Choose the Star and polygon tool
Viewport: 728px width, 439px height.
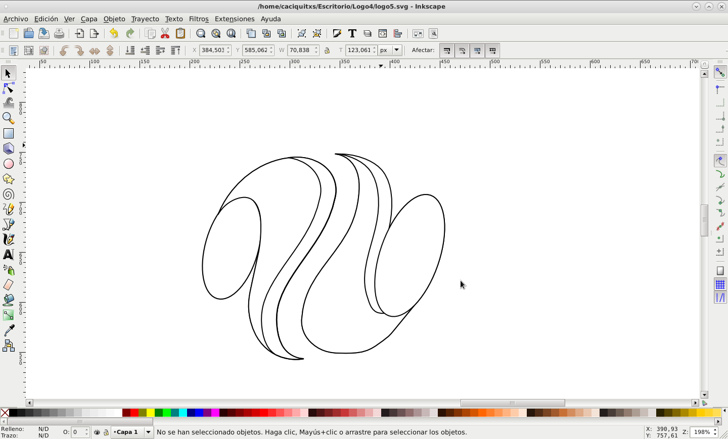pyautogui.click(x=9, y=179)
